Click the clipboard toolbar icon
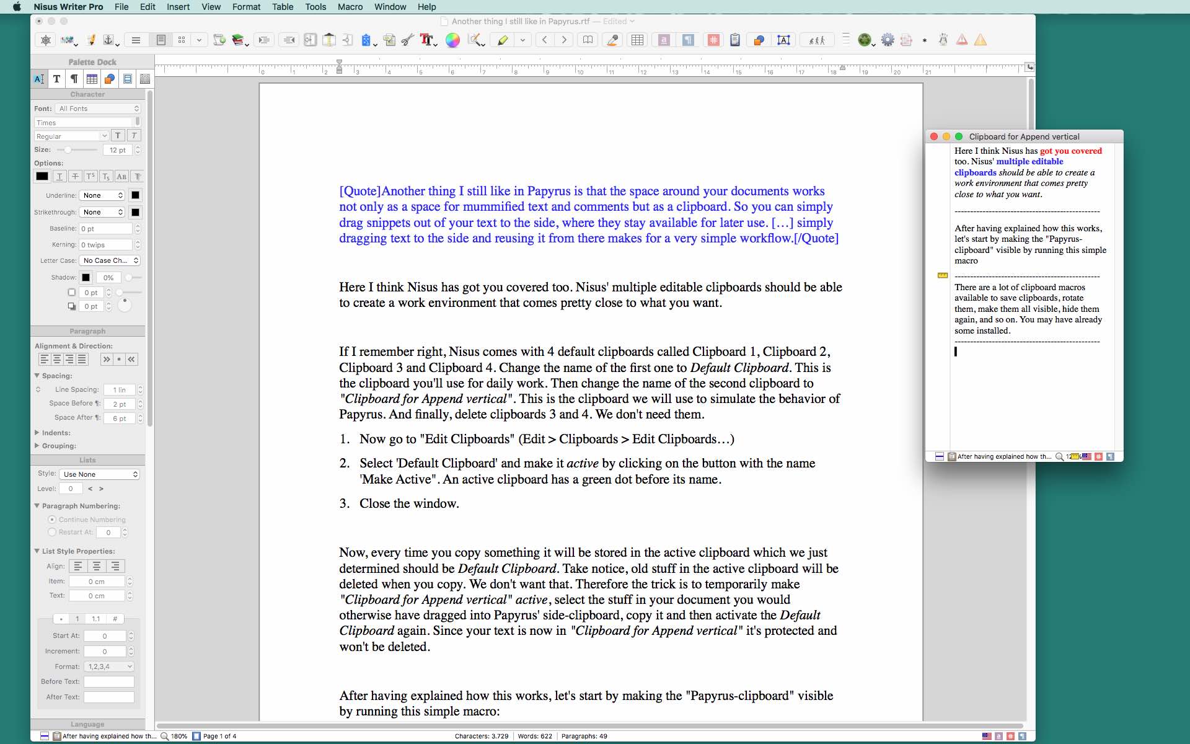This screenshot has width=1190, height=744. (x=734, y=40)
